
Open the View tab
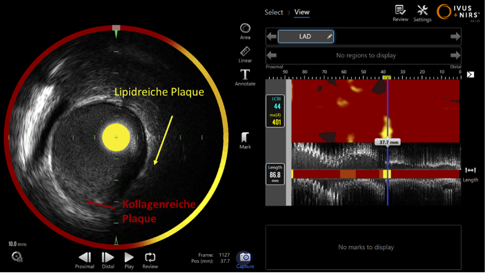coord(302,12)
